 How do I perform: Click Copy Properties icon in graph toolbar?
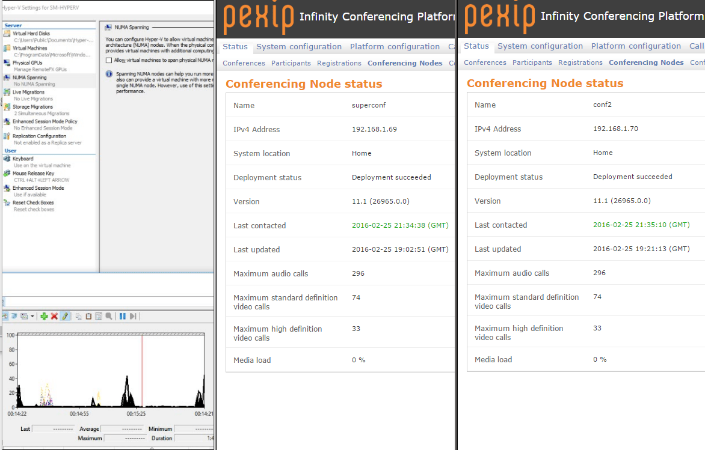click(x=79, y=316)
